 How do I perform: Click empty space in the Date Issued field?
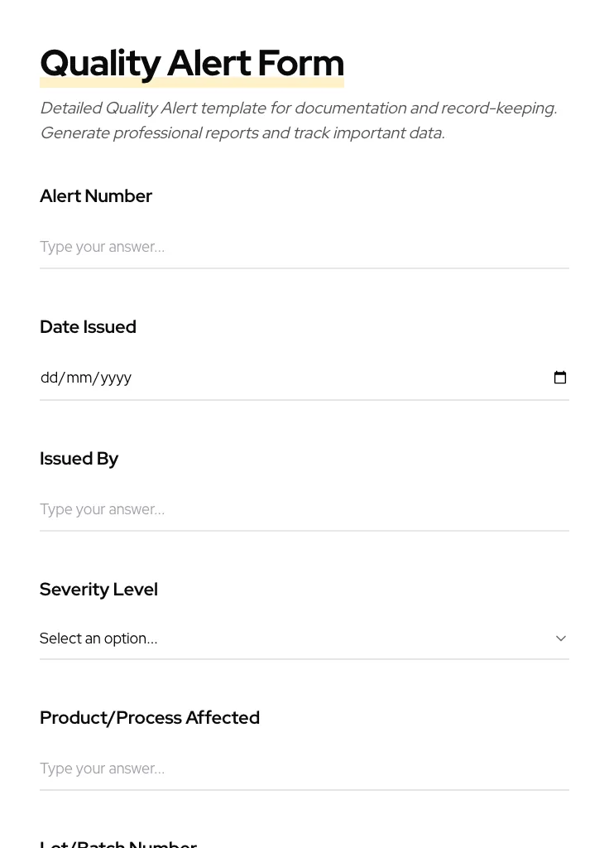point(331,378)
